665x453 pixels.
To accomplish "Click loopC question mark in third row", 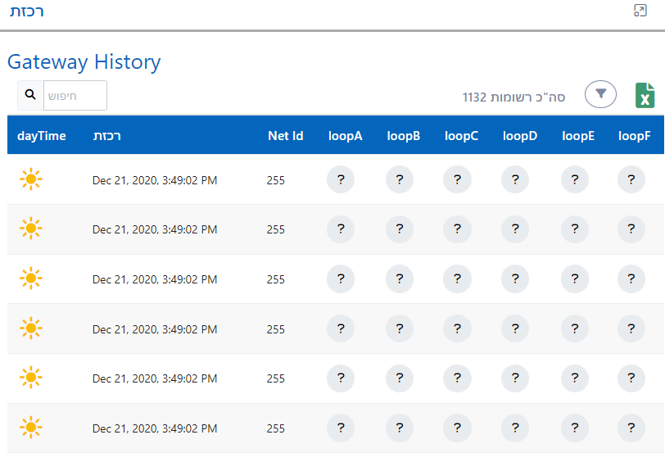I will 457,279.
